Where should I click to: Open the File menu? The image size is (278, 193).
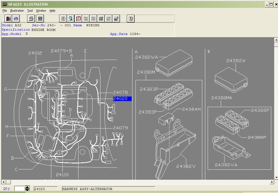click(x=5, y=11)
